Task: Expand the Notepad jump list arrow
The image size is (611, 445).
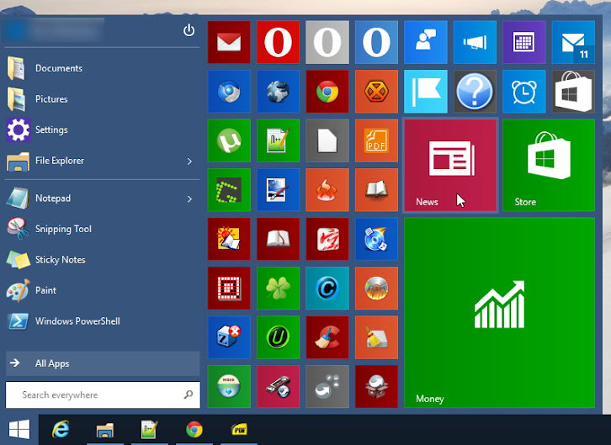Action: pos(189,199)
